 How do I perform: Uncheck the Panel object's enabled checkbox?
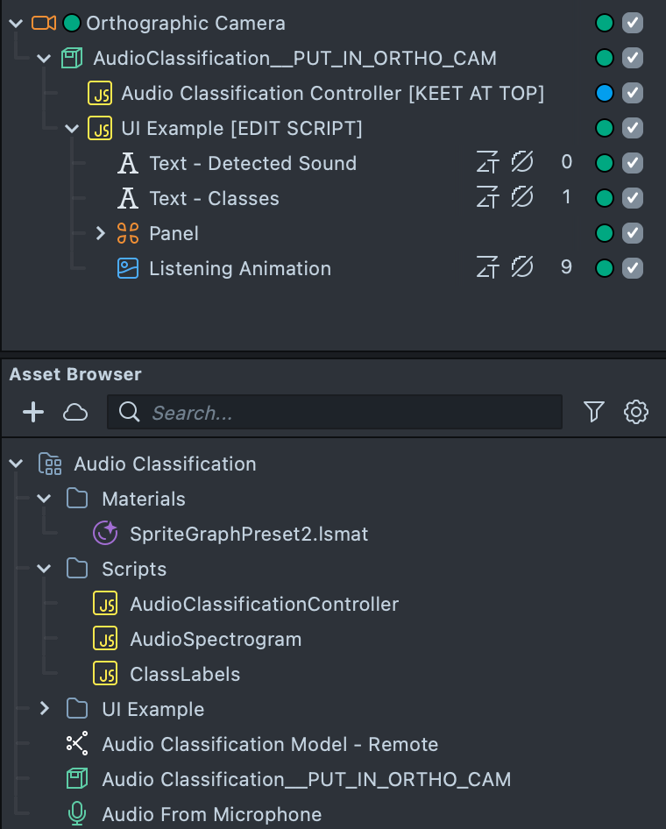coord(633,233)
